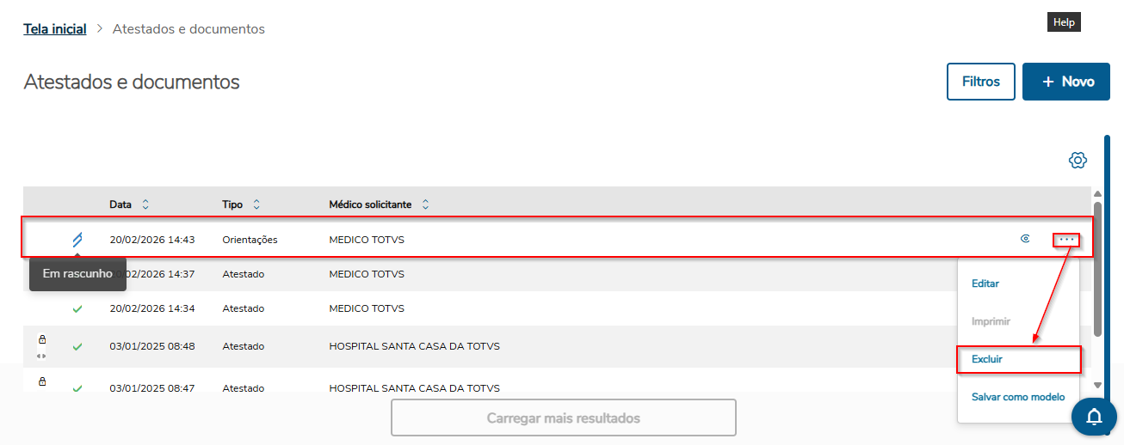Click the draft pencil icon on Orientações row
Screen dimensions: 1124x445
pyautogui.click(x=77, y=240)
